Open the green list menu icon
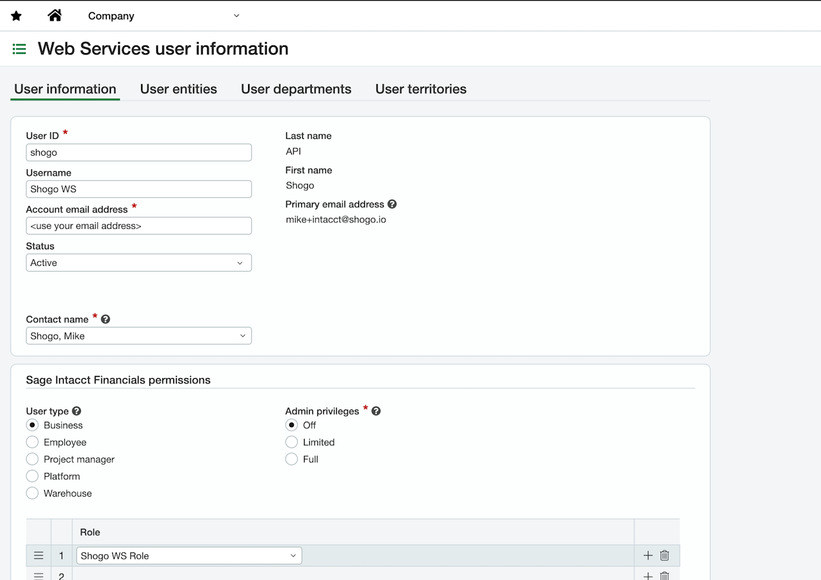The height and width of the screenshot is (580, 821). coord(19,49)
